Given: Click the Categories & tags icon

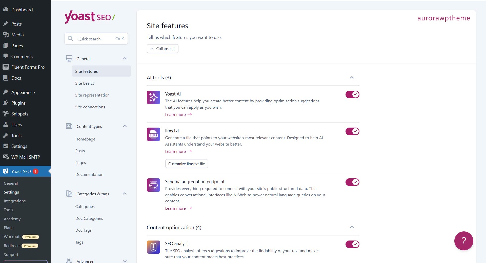Looking at the screenshot, I should [x=69, y=194].
